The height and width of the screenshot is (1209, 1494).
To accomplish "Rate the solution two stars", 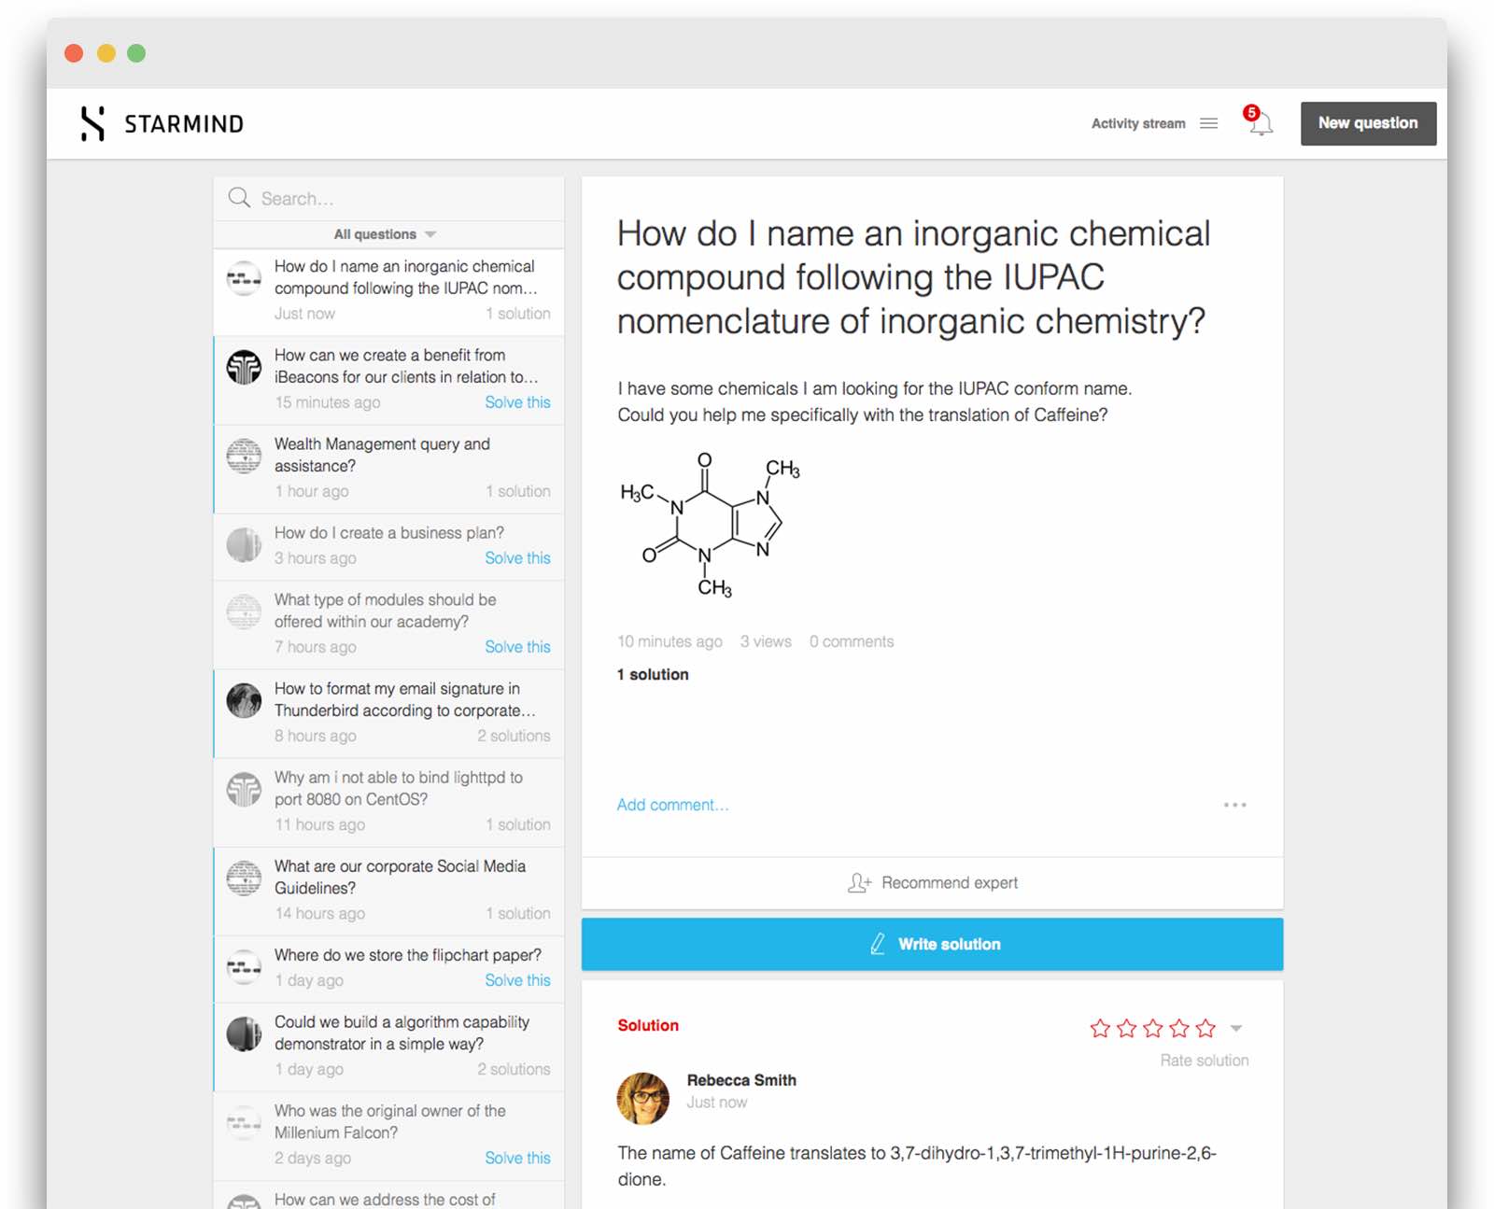I will tap(1127, 1028).
